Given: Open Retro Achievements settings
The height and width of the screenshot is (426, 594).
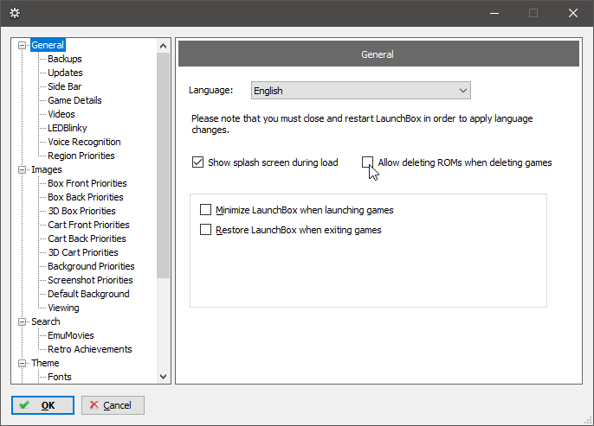Looking at the screenshot, I should tap(90, 349).
